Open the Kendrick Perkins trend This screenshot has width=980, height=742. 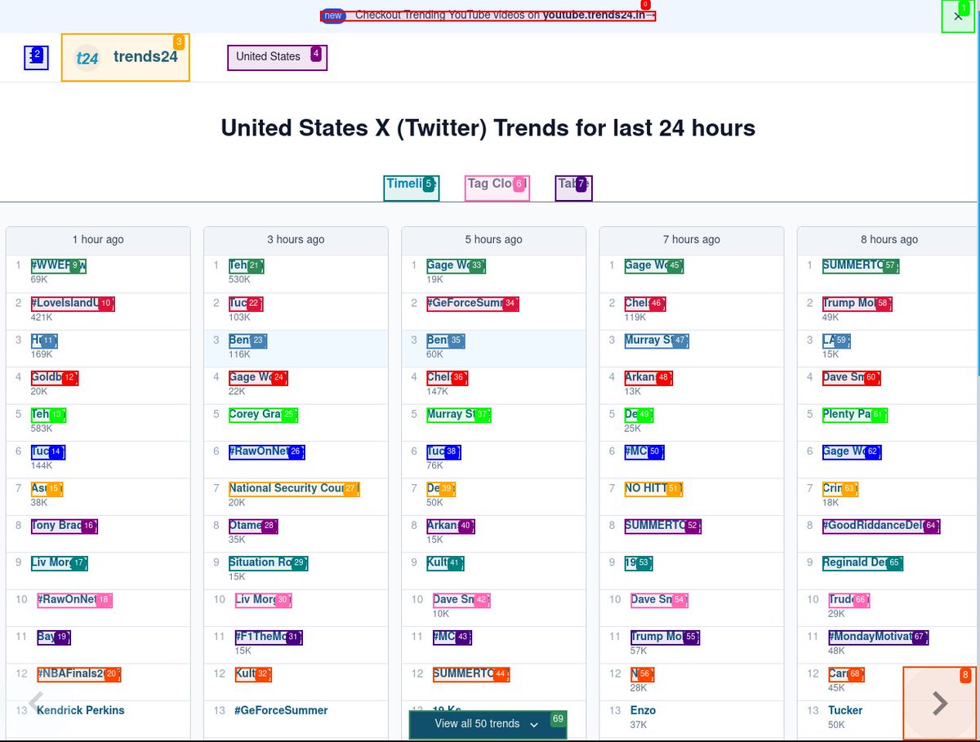(x=81, y=710)
